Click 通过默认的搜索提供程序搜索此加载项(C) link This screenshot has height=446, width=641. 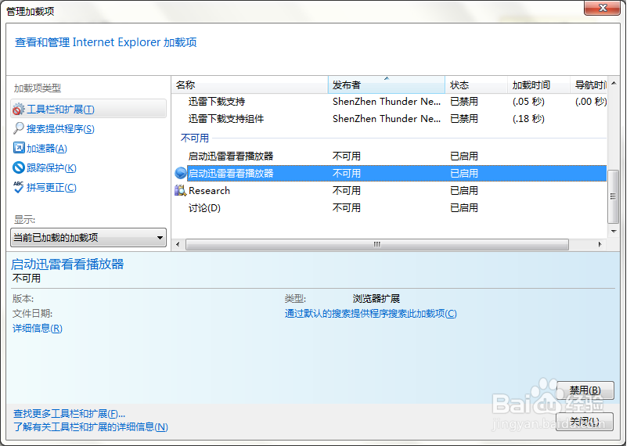click(x=371, y=314)
